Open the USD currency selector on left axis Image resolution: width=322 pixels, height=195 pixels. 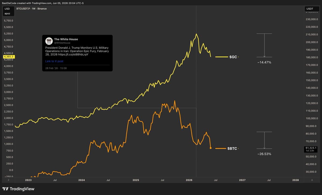[x=7, y=9]
